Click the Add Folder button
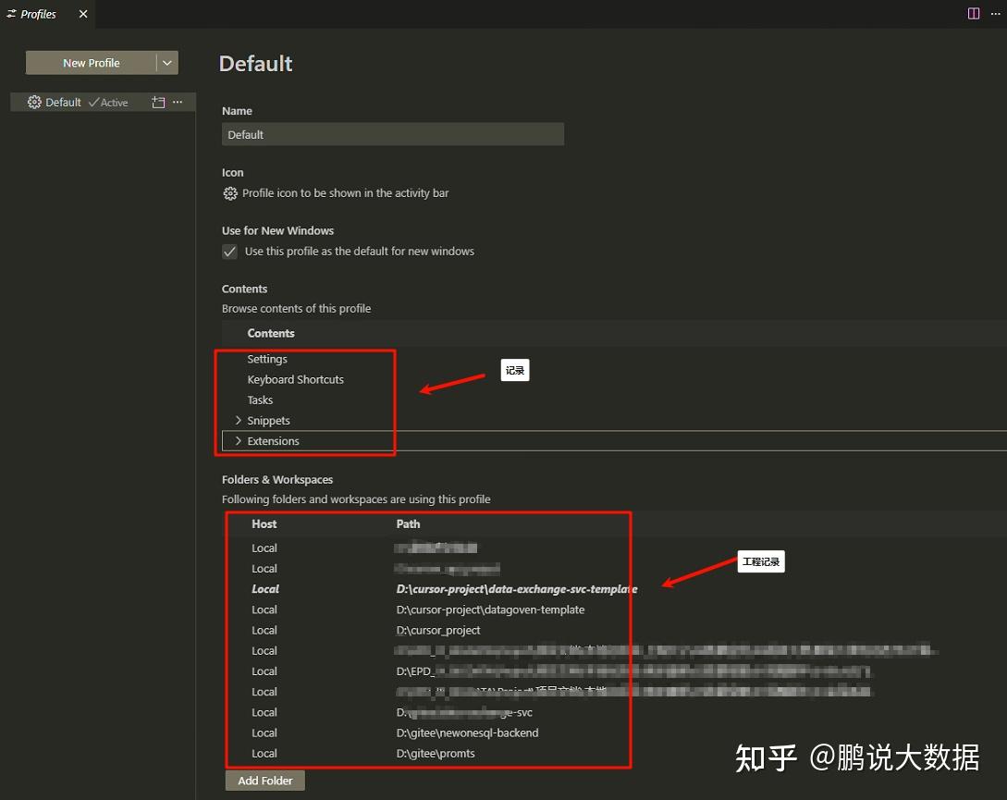Image resolution: width=1007 pixels, height=800 pixels. coord(264,781)
